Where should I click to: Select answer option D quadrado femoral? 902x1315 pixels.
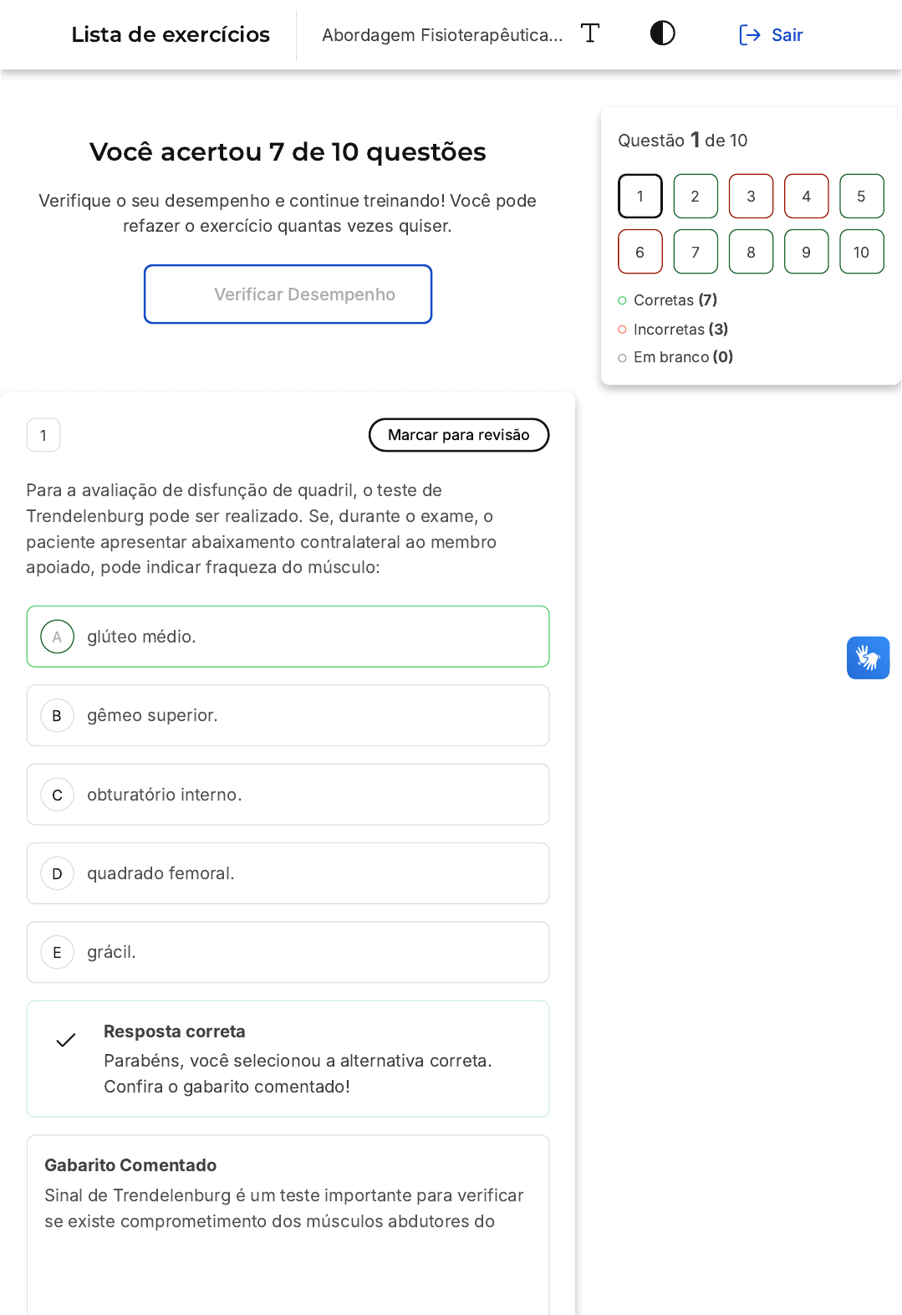288,873
